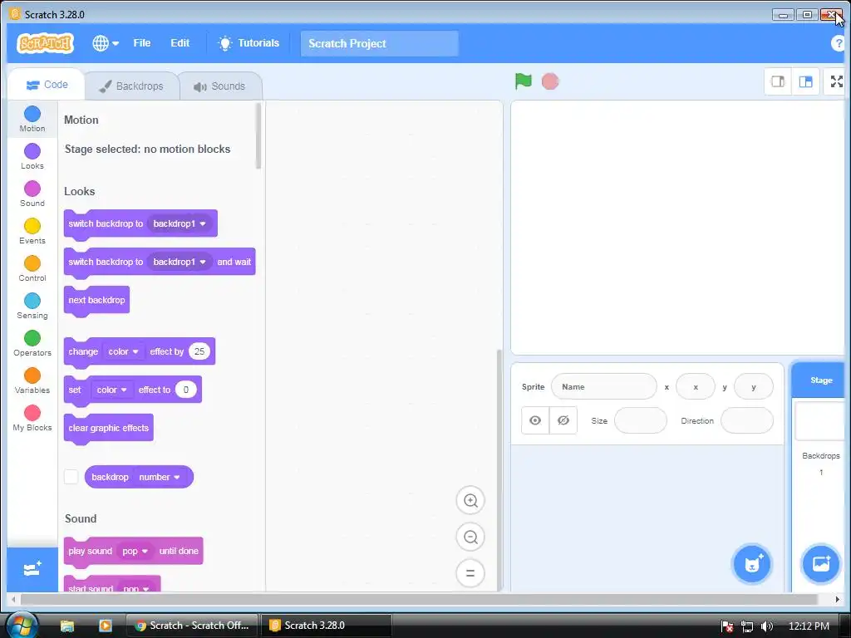Switch to the Code tab

[47, 85]
